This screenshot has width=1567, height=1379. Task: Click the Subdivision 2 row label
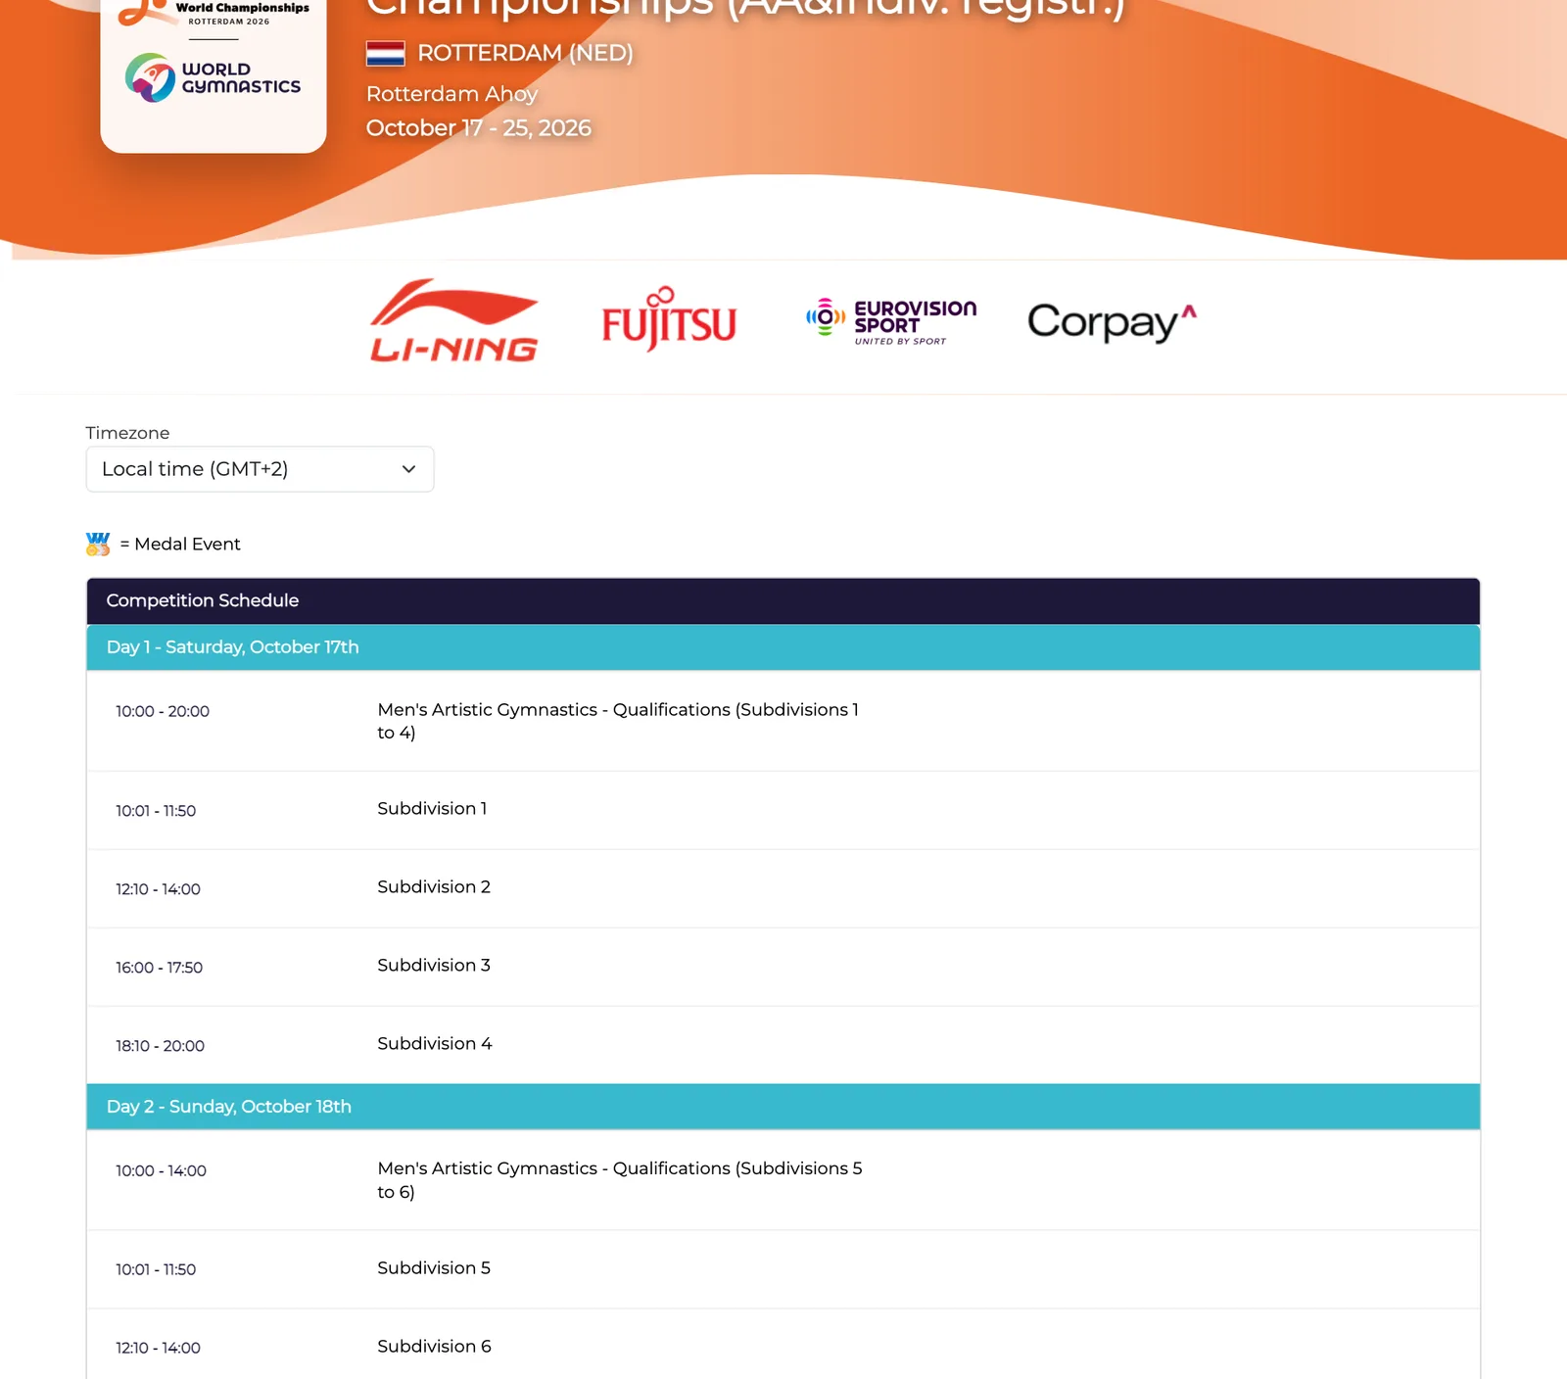tap(434, 886)
